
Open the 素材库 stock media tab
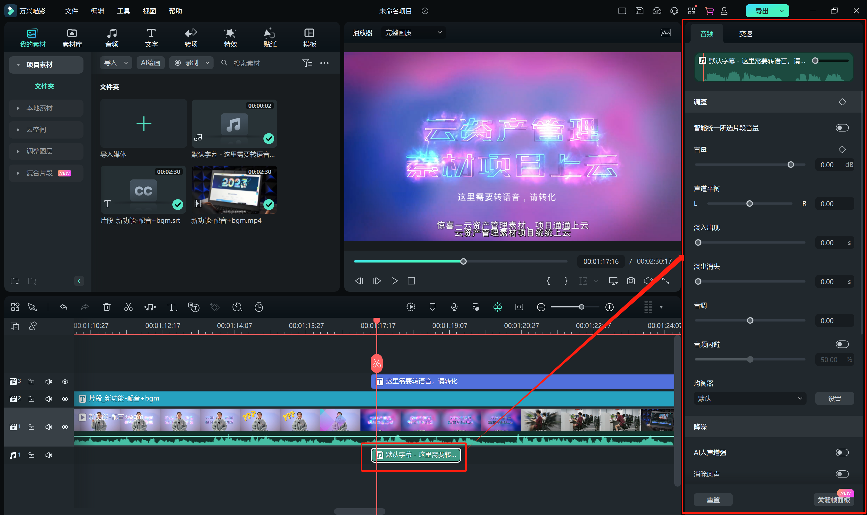(x=72, y=38)
